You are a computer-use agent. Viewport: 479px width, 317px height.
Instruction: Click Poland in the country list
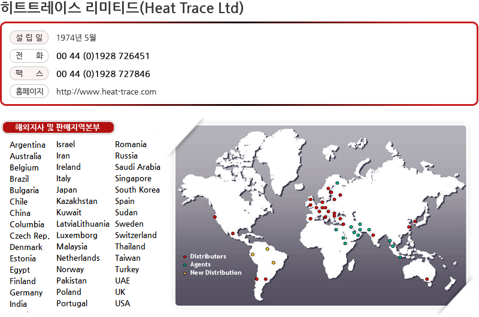(69, 292)
